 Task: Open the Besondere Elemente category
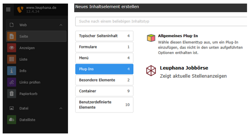(x=104, y=80)
